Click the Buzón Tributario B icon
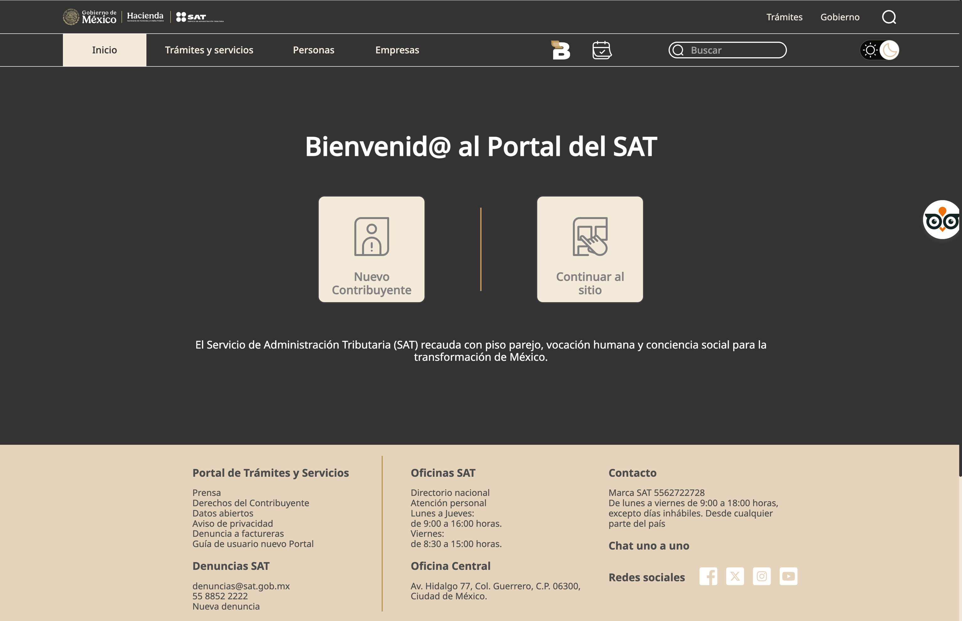This screenshot has width=962, height=621. [561, 50]
